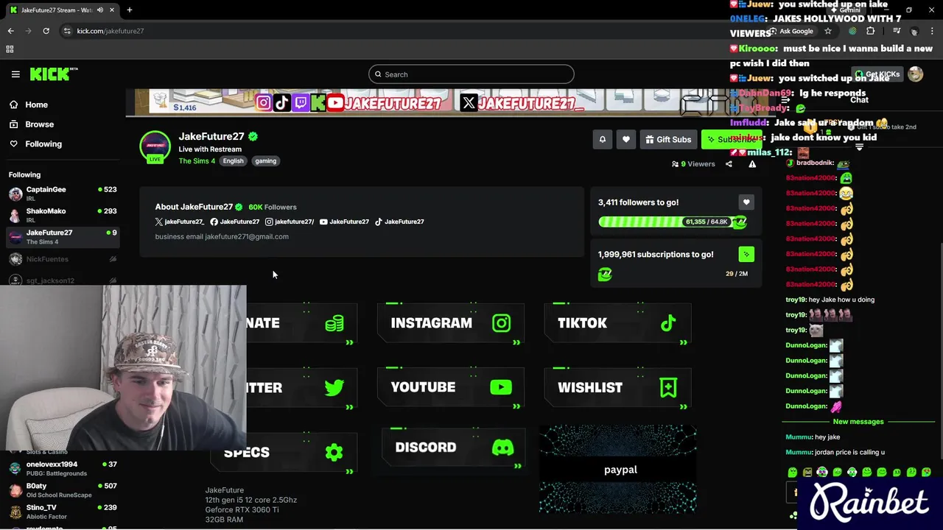Open the TikTok JakeFuture27 link in About

click(399, 222)
